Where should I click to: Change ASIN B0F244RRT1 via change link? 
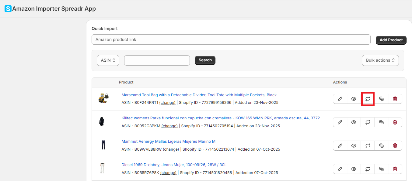click(x=167, y=103)
